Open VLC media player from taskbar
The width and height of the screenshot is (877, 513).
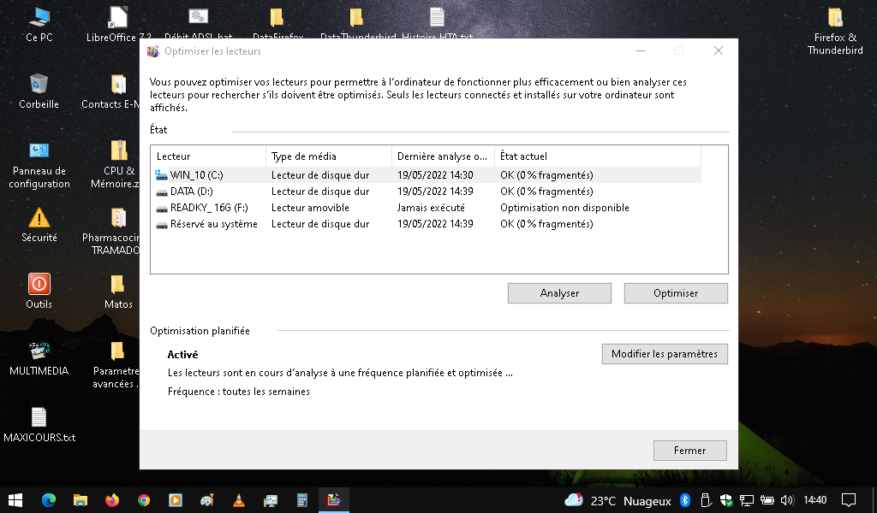pyautogui.click(x=239, y=500)
